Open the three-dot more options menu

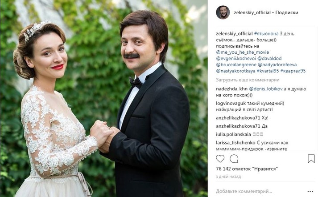click(310, 191)
